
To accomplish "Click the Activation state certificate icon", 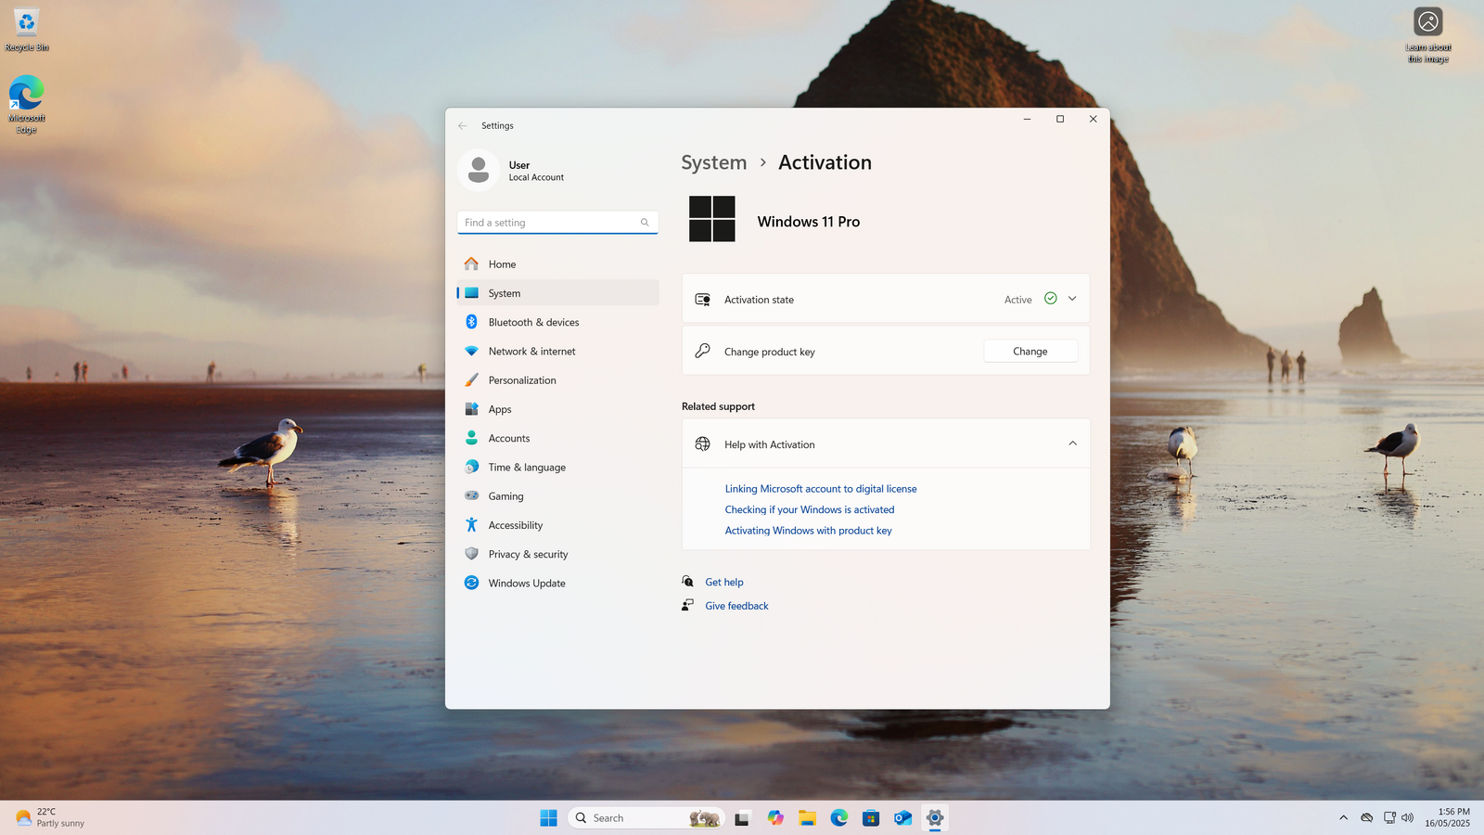I will [703, 300].
